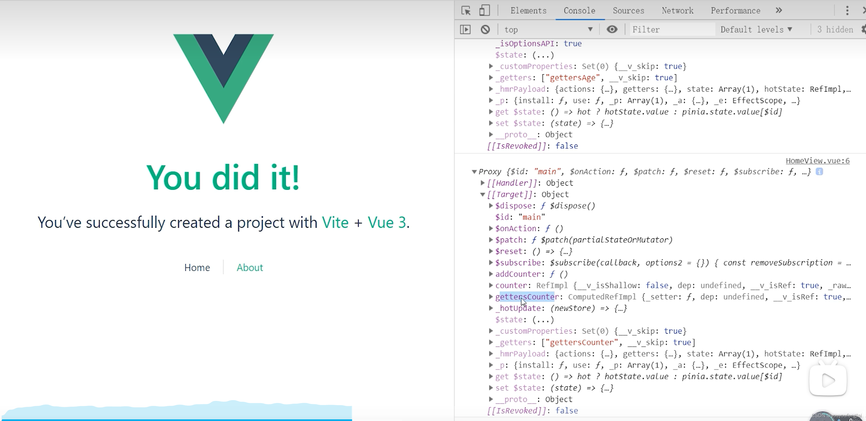Expand the _hotUpdate entry
This screenshot has height=421, width=866.
491,308
